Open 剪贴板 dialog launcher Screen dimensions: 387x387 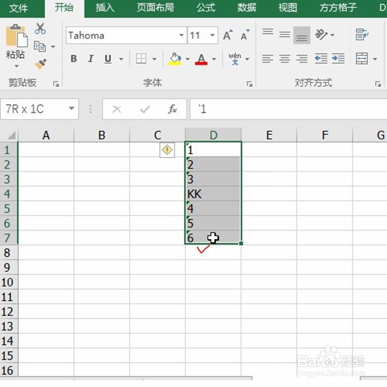click(56, 84)
